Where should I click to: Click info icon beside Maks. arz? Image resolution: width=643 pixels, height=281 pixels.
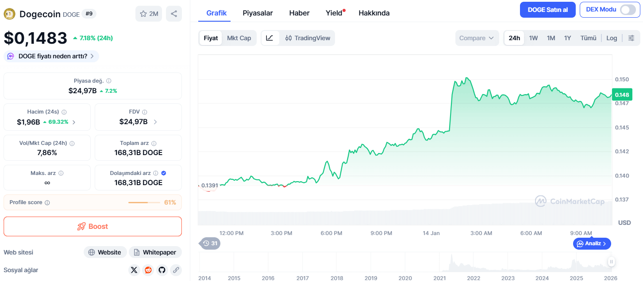[x=61, y=173]
